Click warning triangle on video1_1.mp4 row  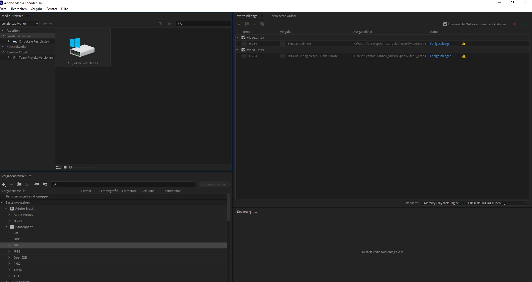(x=464, y=56)
